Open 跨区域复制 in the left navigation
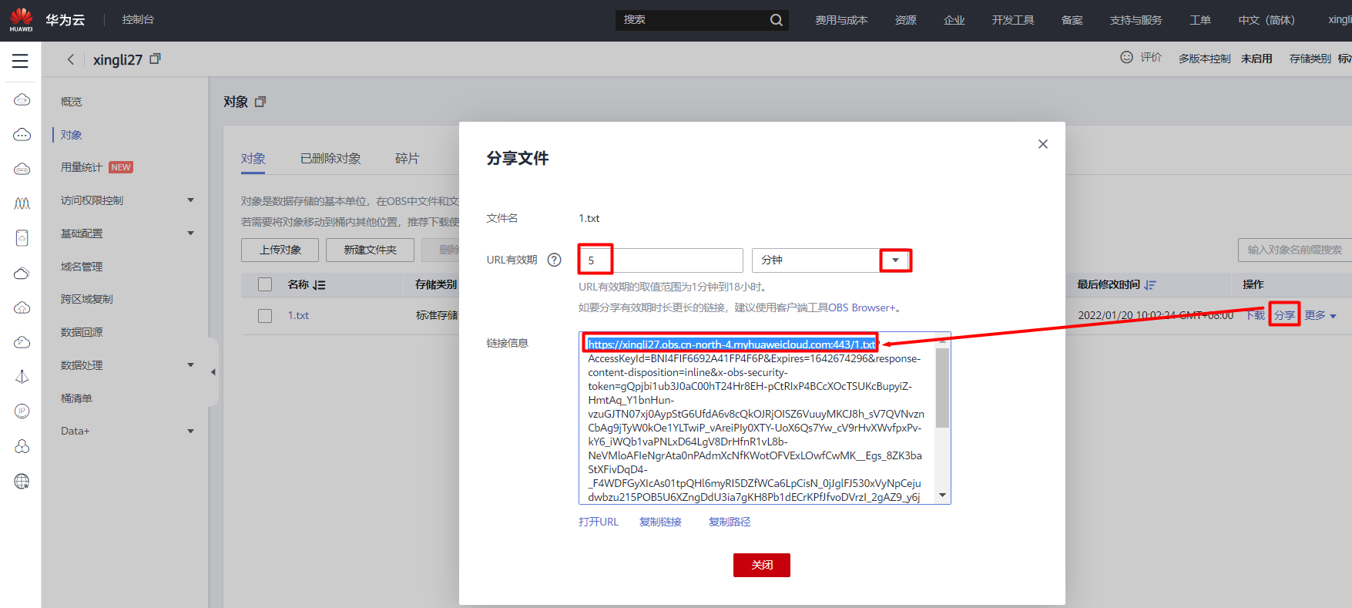This screenshot has height=608, width=1352. tap(87, 299)
